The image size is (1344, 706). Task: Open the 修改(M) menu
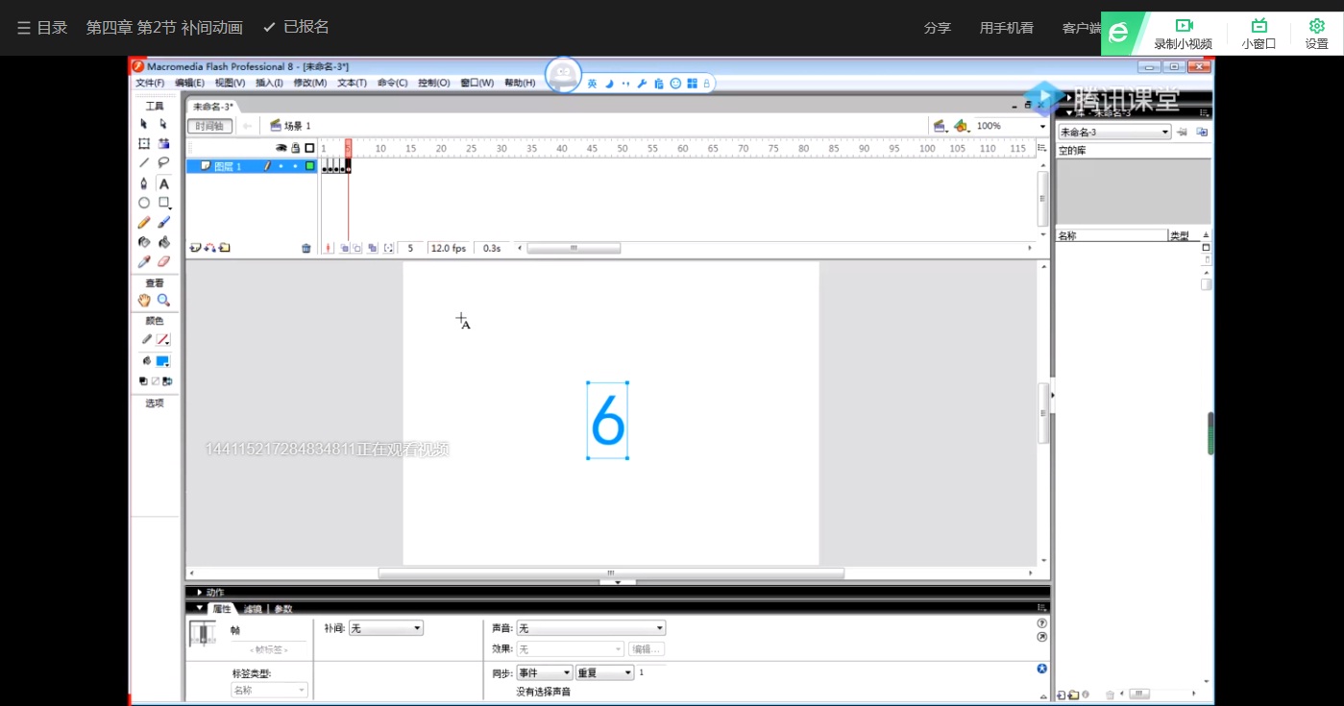click(x=309, y=84)
